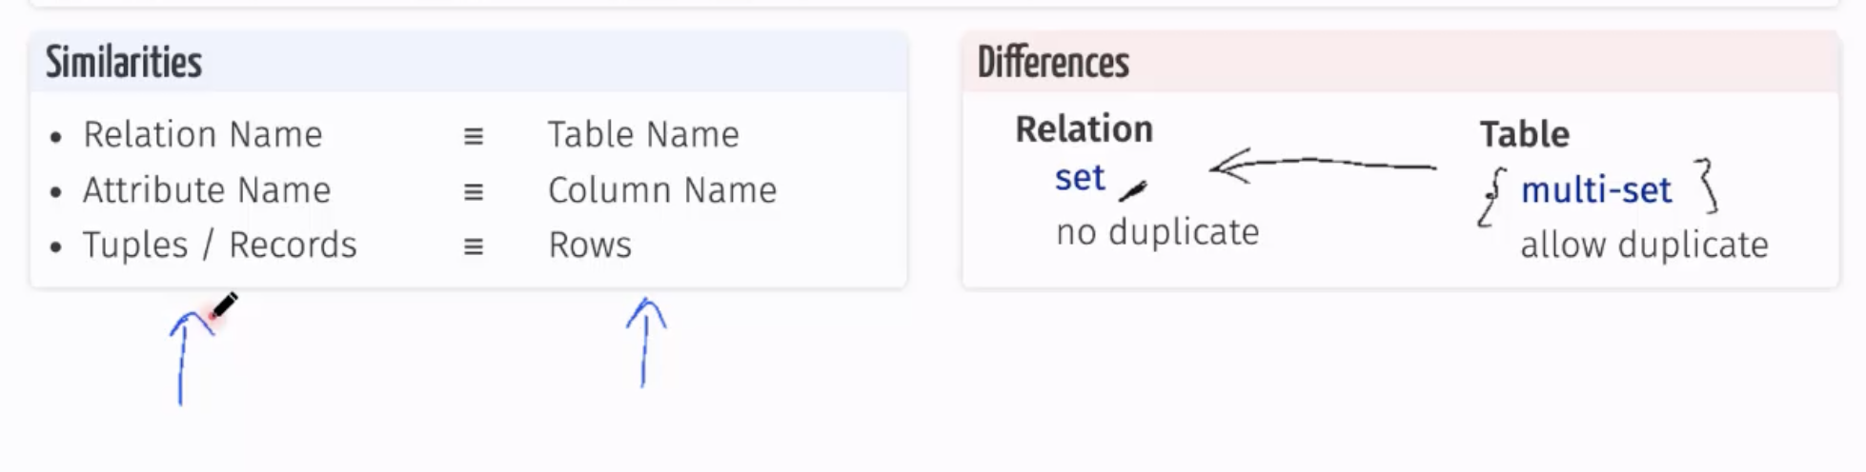Click the Differences heading

(1053, 63)
